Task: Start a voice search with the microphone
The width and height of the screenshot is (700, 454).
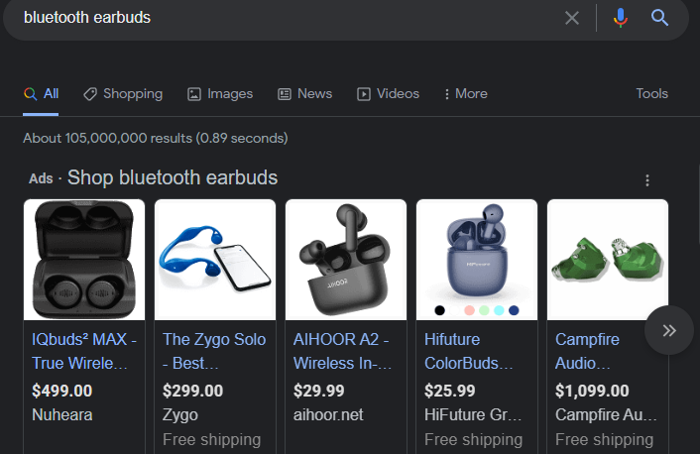Action: (x=621, y=18)
